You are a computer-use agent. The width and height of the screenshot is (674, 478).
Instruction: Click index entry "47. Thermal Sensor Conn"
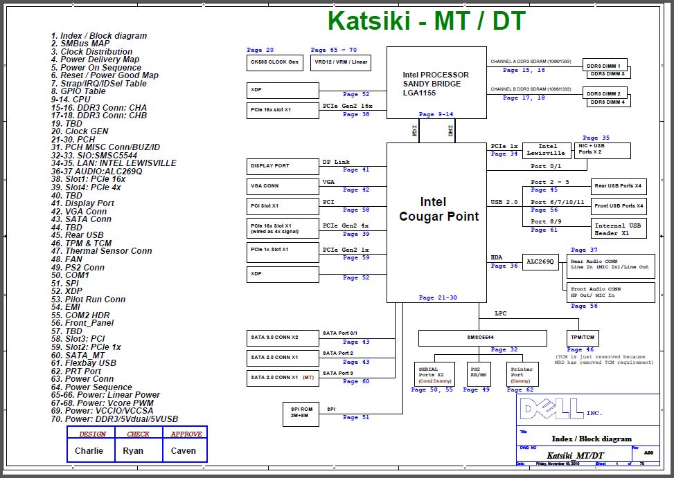tap(101, 251)
